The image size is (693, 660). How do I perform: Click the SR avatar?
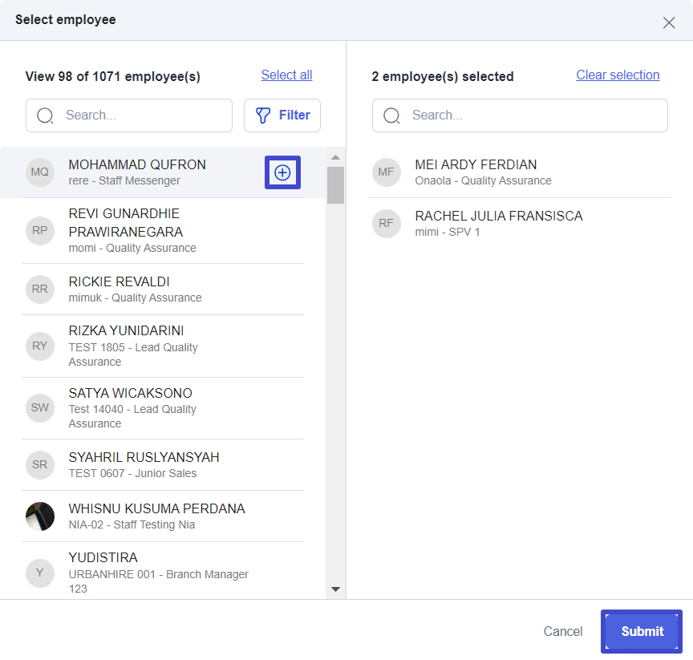click(40, 465)
